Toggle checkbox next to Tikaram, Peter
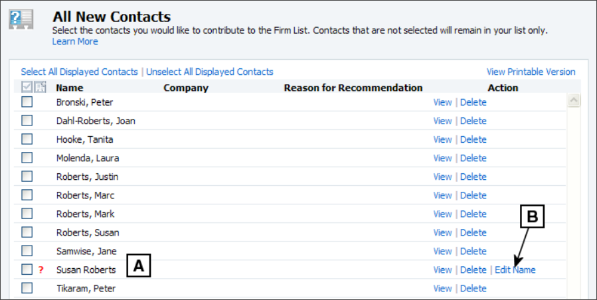This screenshot has width=597, height=300. tap(27, 288)
